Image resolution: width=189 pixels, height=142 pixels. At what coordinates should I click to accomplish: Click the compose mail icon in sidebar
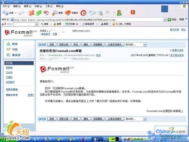click(8, 49)
